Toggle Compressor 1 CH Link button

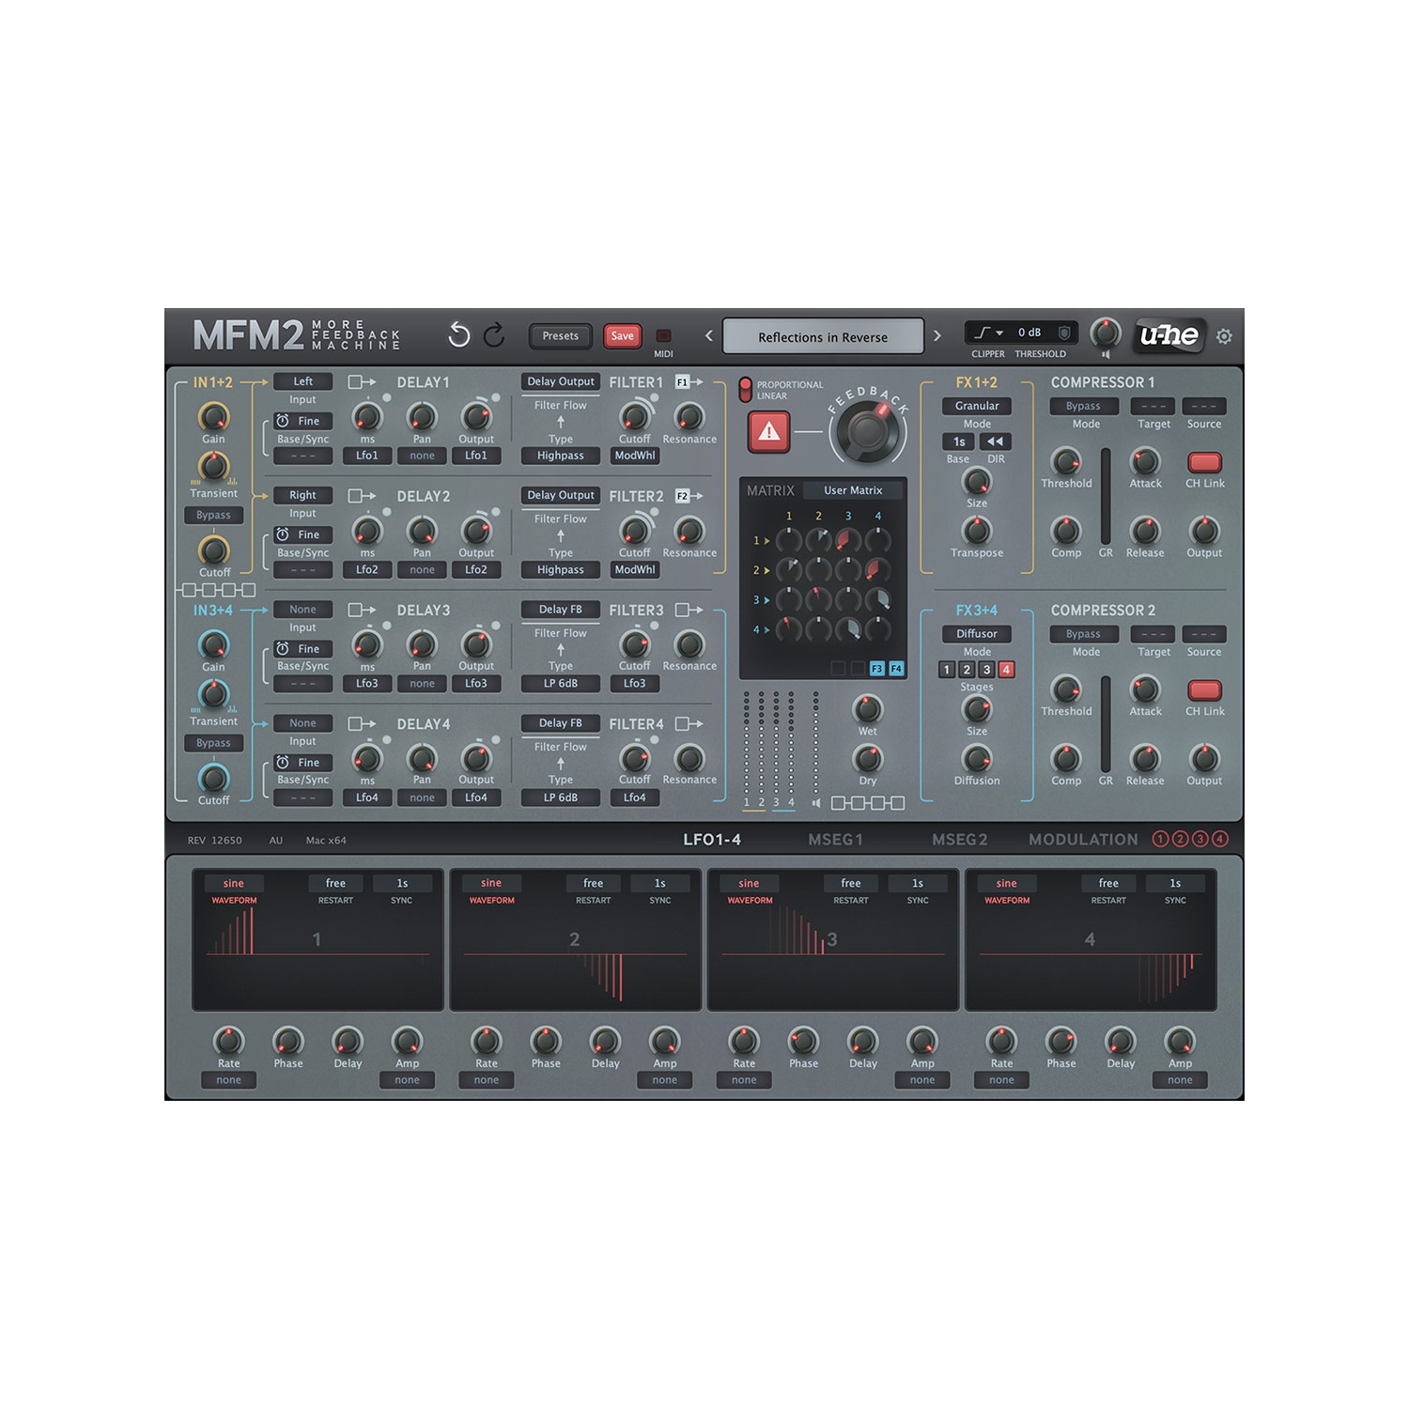1204,462
